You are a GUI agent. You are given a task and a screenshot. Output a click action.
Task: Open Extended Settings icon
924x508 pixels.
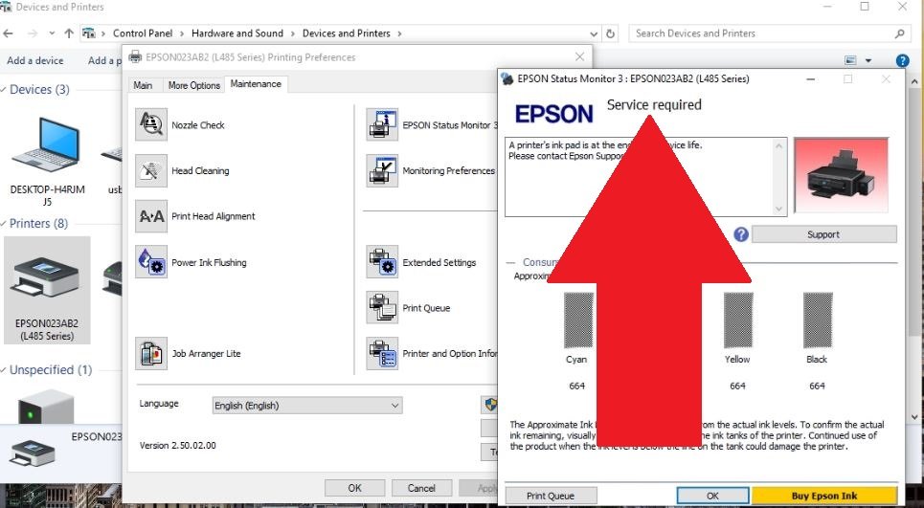coord(382,262)
